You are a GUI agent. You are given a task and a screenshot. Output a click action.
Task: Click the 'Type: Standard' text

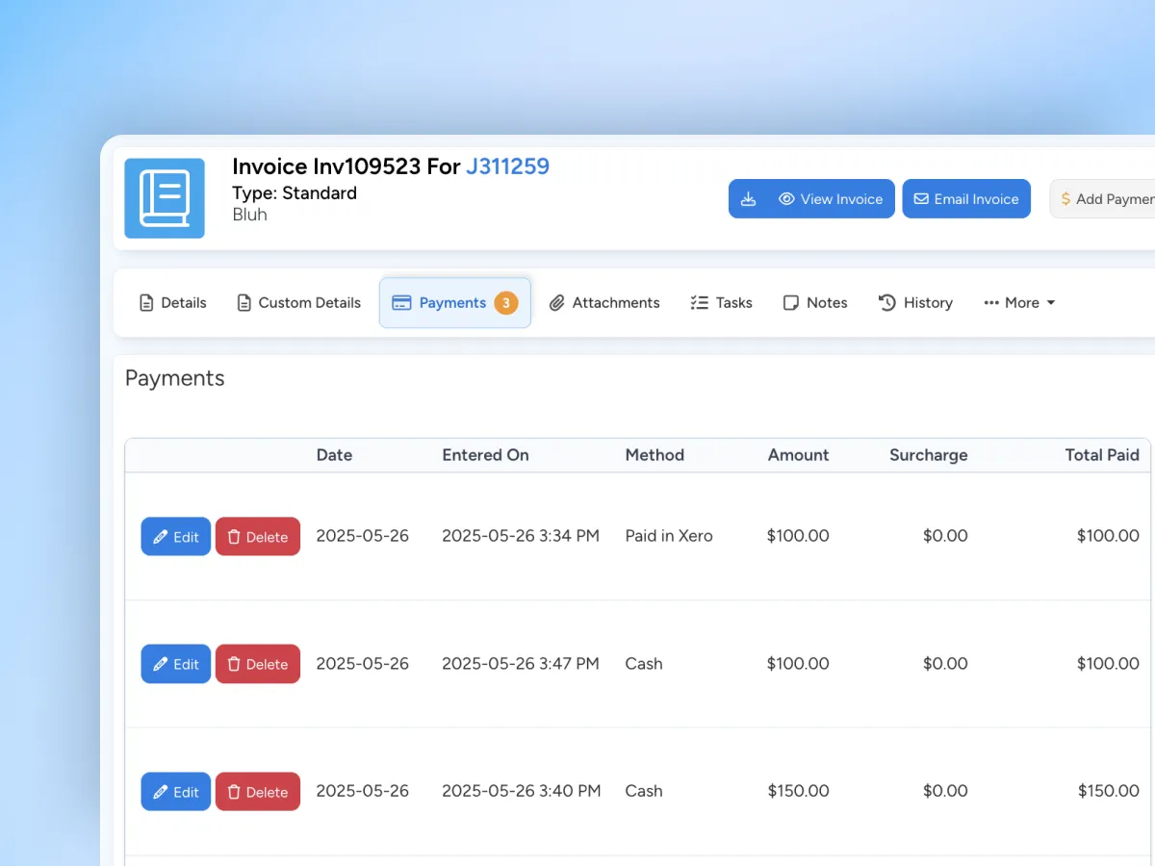pos(295,193)
